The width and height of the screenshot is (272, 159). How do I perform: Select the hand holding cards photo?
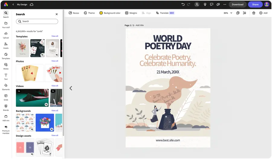click(53, 73)
